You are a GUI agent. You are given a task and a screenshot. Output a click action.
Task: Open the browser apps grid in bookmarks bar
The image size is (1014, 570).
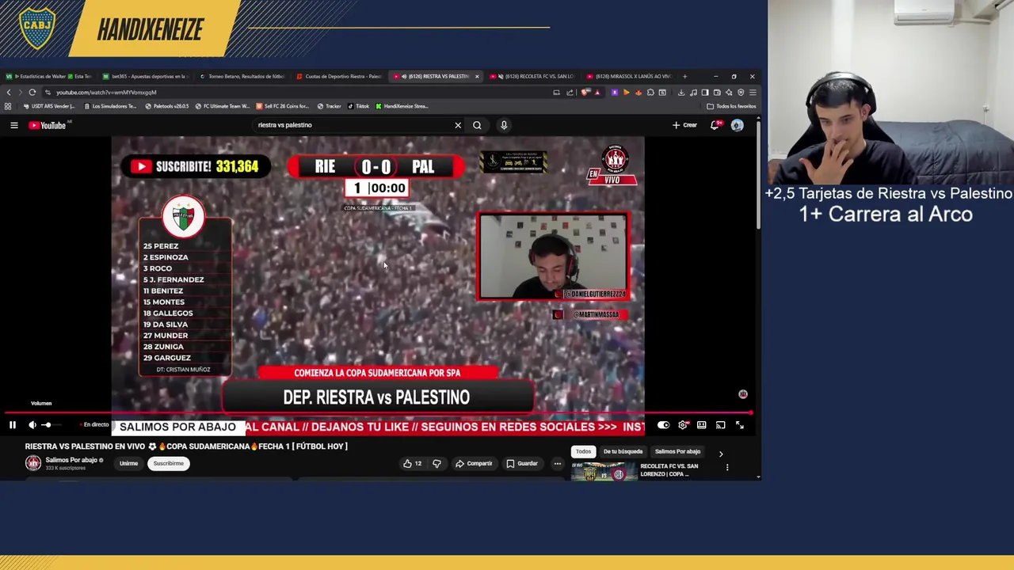click(8, 106)
